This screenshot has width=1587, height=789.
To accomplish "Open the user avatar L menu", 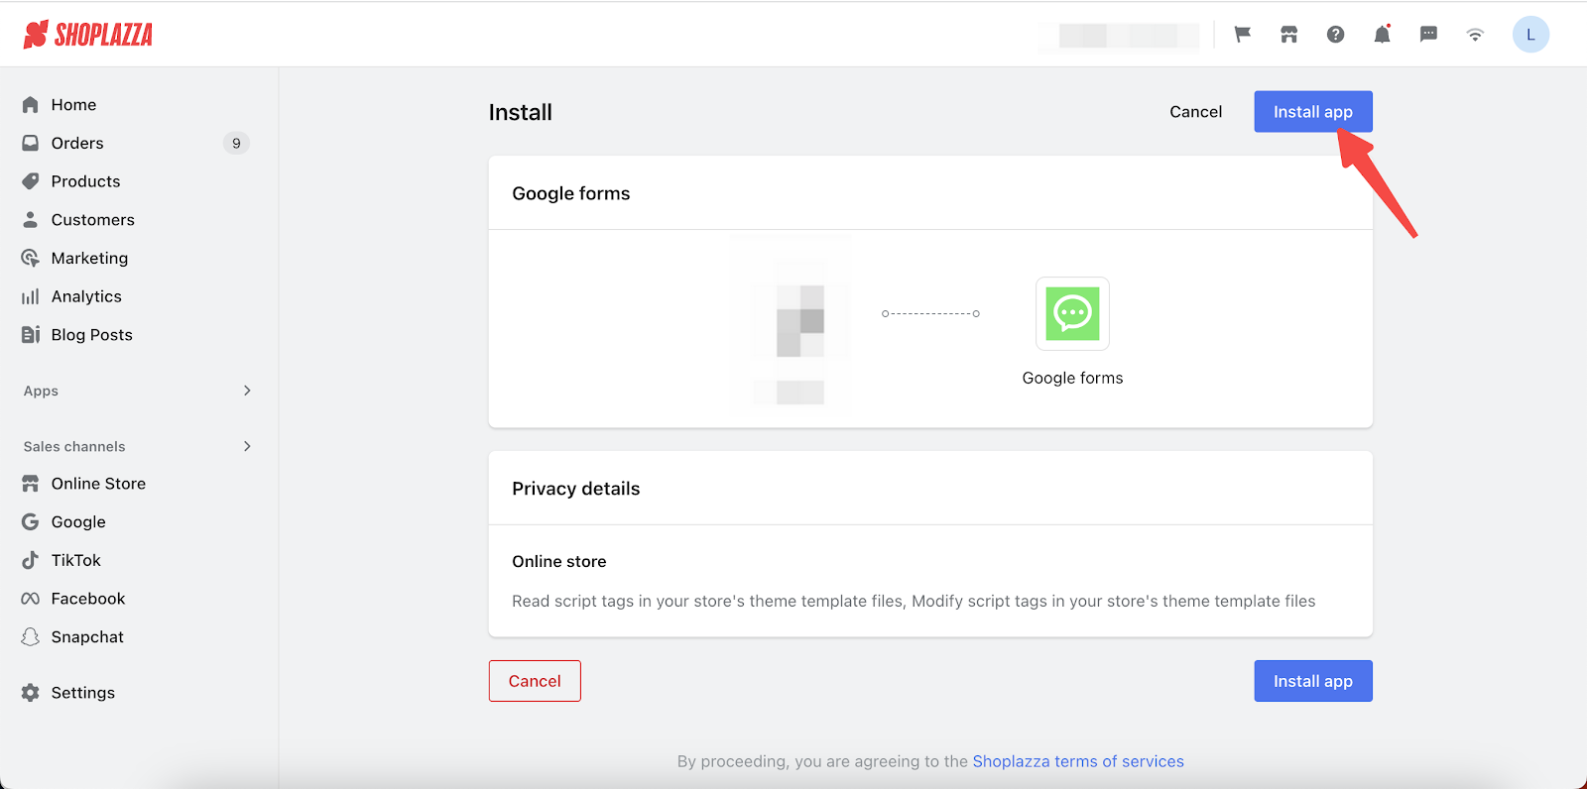I will [x=1530, y=35].
